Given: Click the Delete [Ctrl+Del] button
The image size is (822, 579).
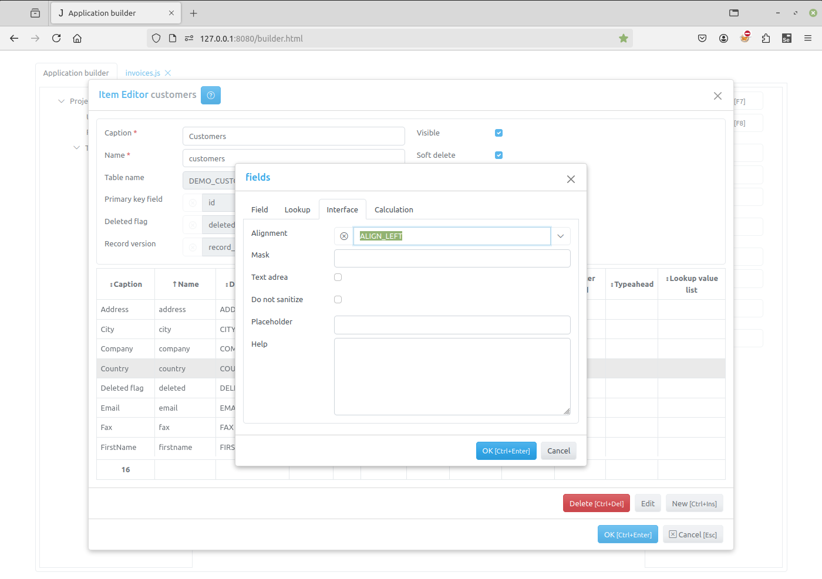Looking at the screenshot, I should pyautogui.click(x=596, y=503).
